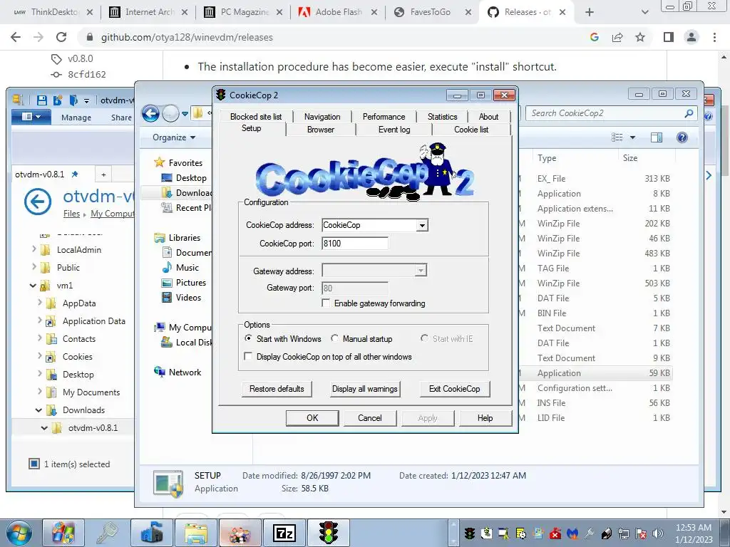Click blue back arrow in Explorer window
This screenshot has width=730, height=547.
(x=151, y=113)
